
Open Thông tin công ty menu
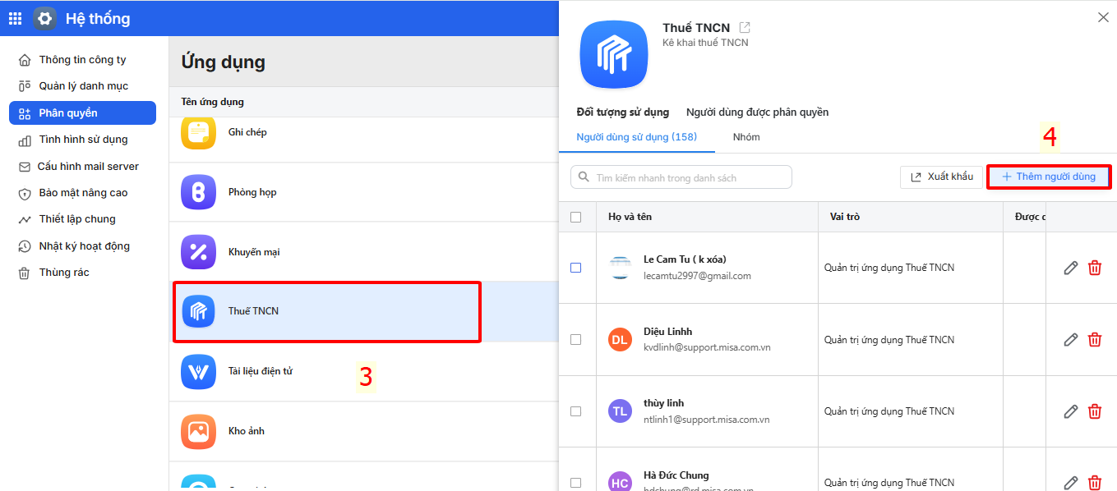[82, 60]
